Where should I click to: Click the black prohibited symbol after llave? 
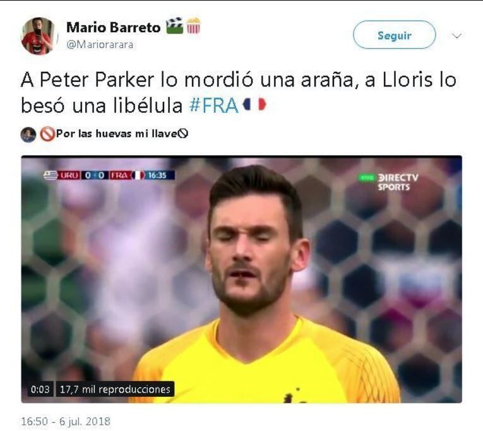[183, 134]
